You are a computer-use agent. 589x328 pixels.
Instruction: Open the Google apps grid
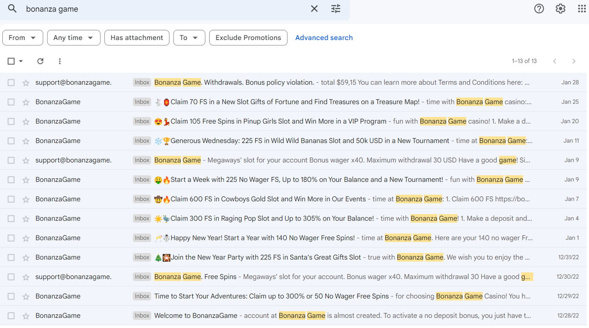pyautogui.click(x=582, y=9)
